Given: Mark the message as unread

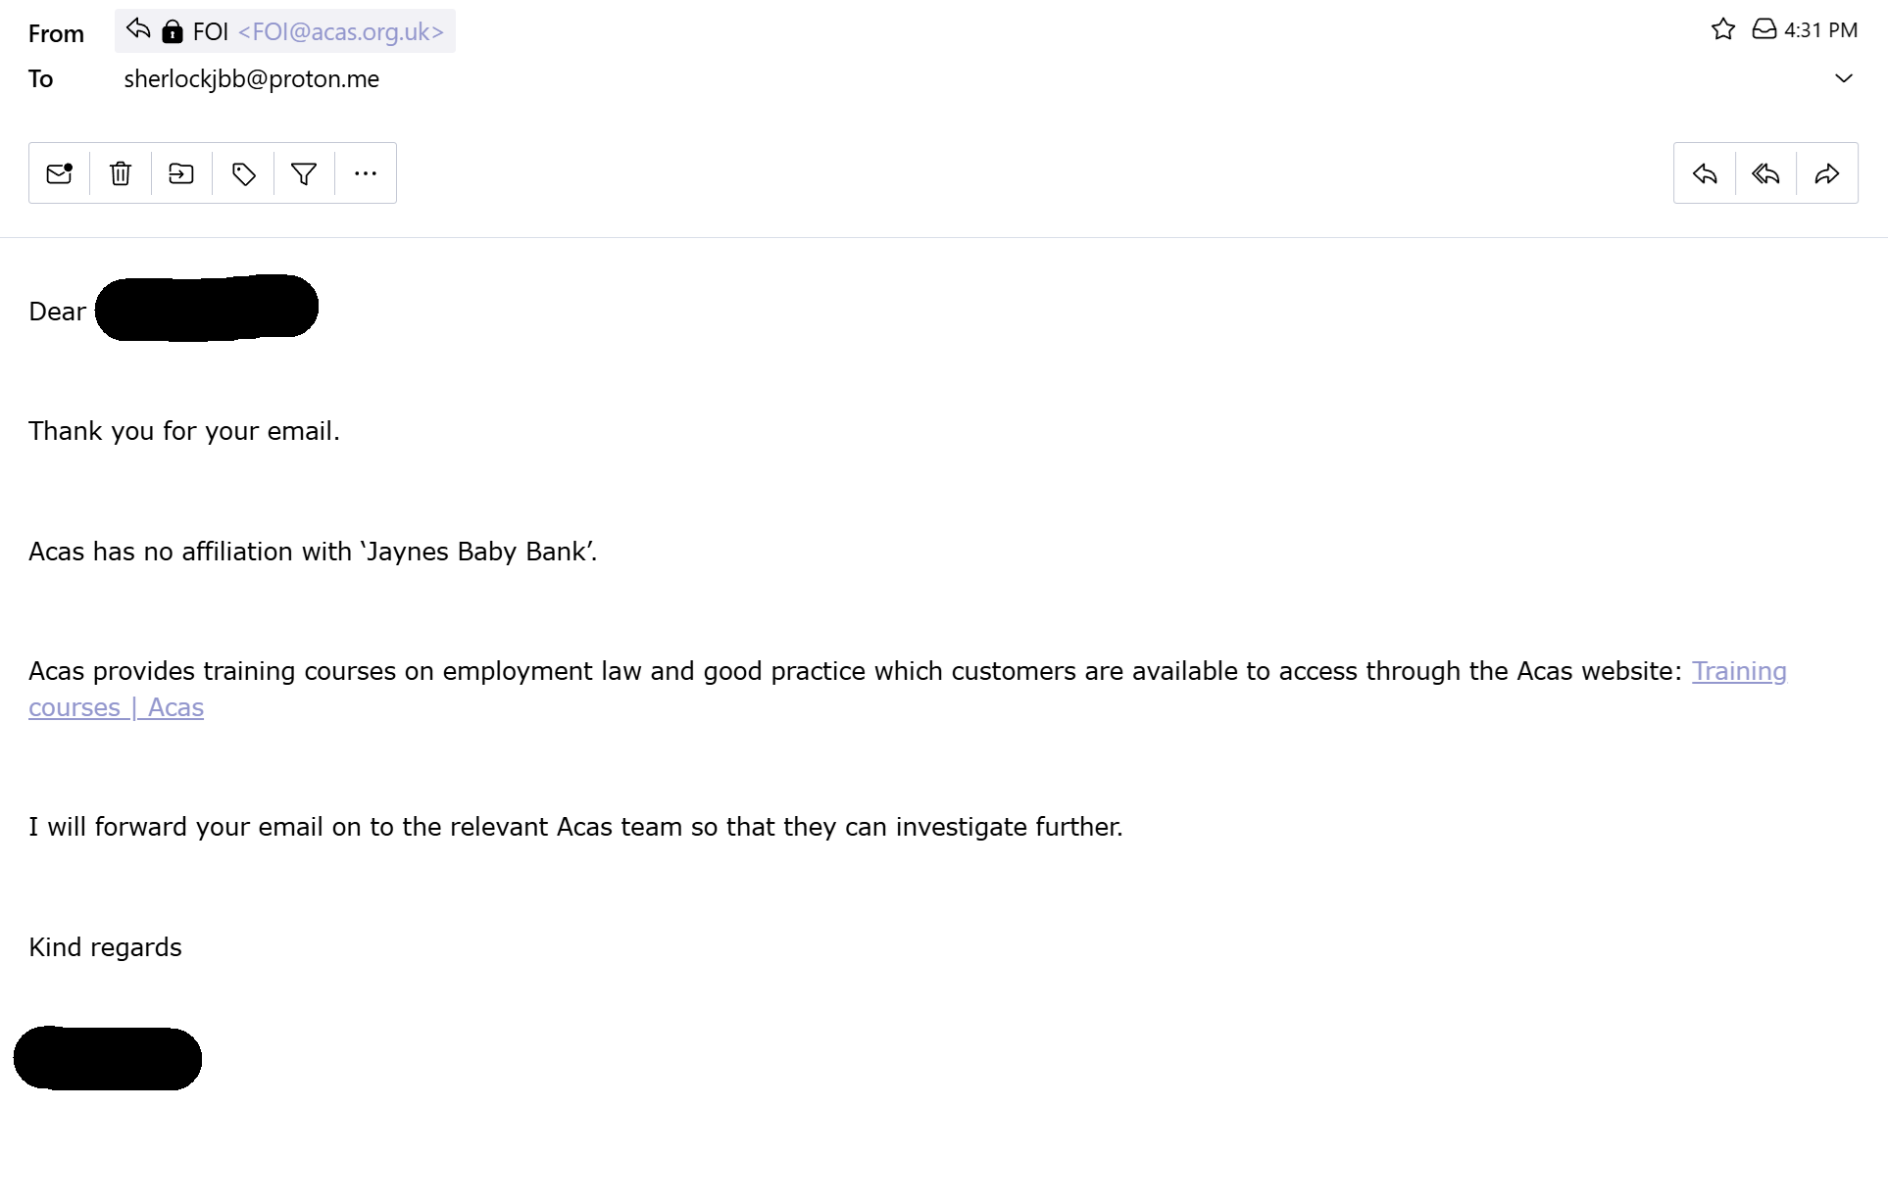Looking at the screenshot, I should [x=60, y=173].
